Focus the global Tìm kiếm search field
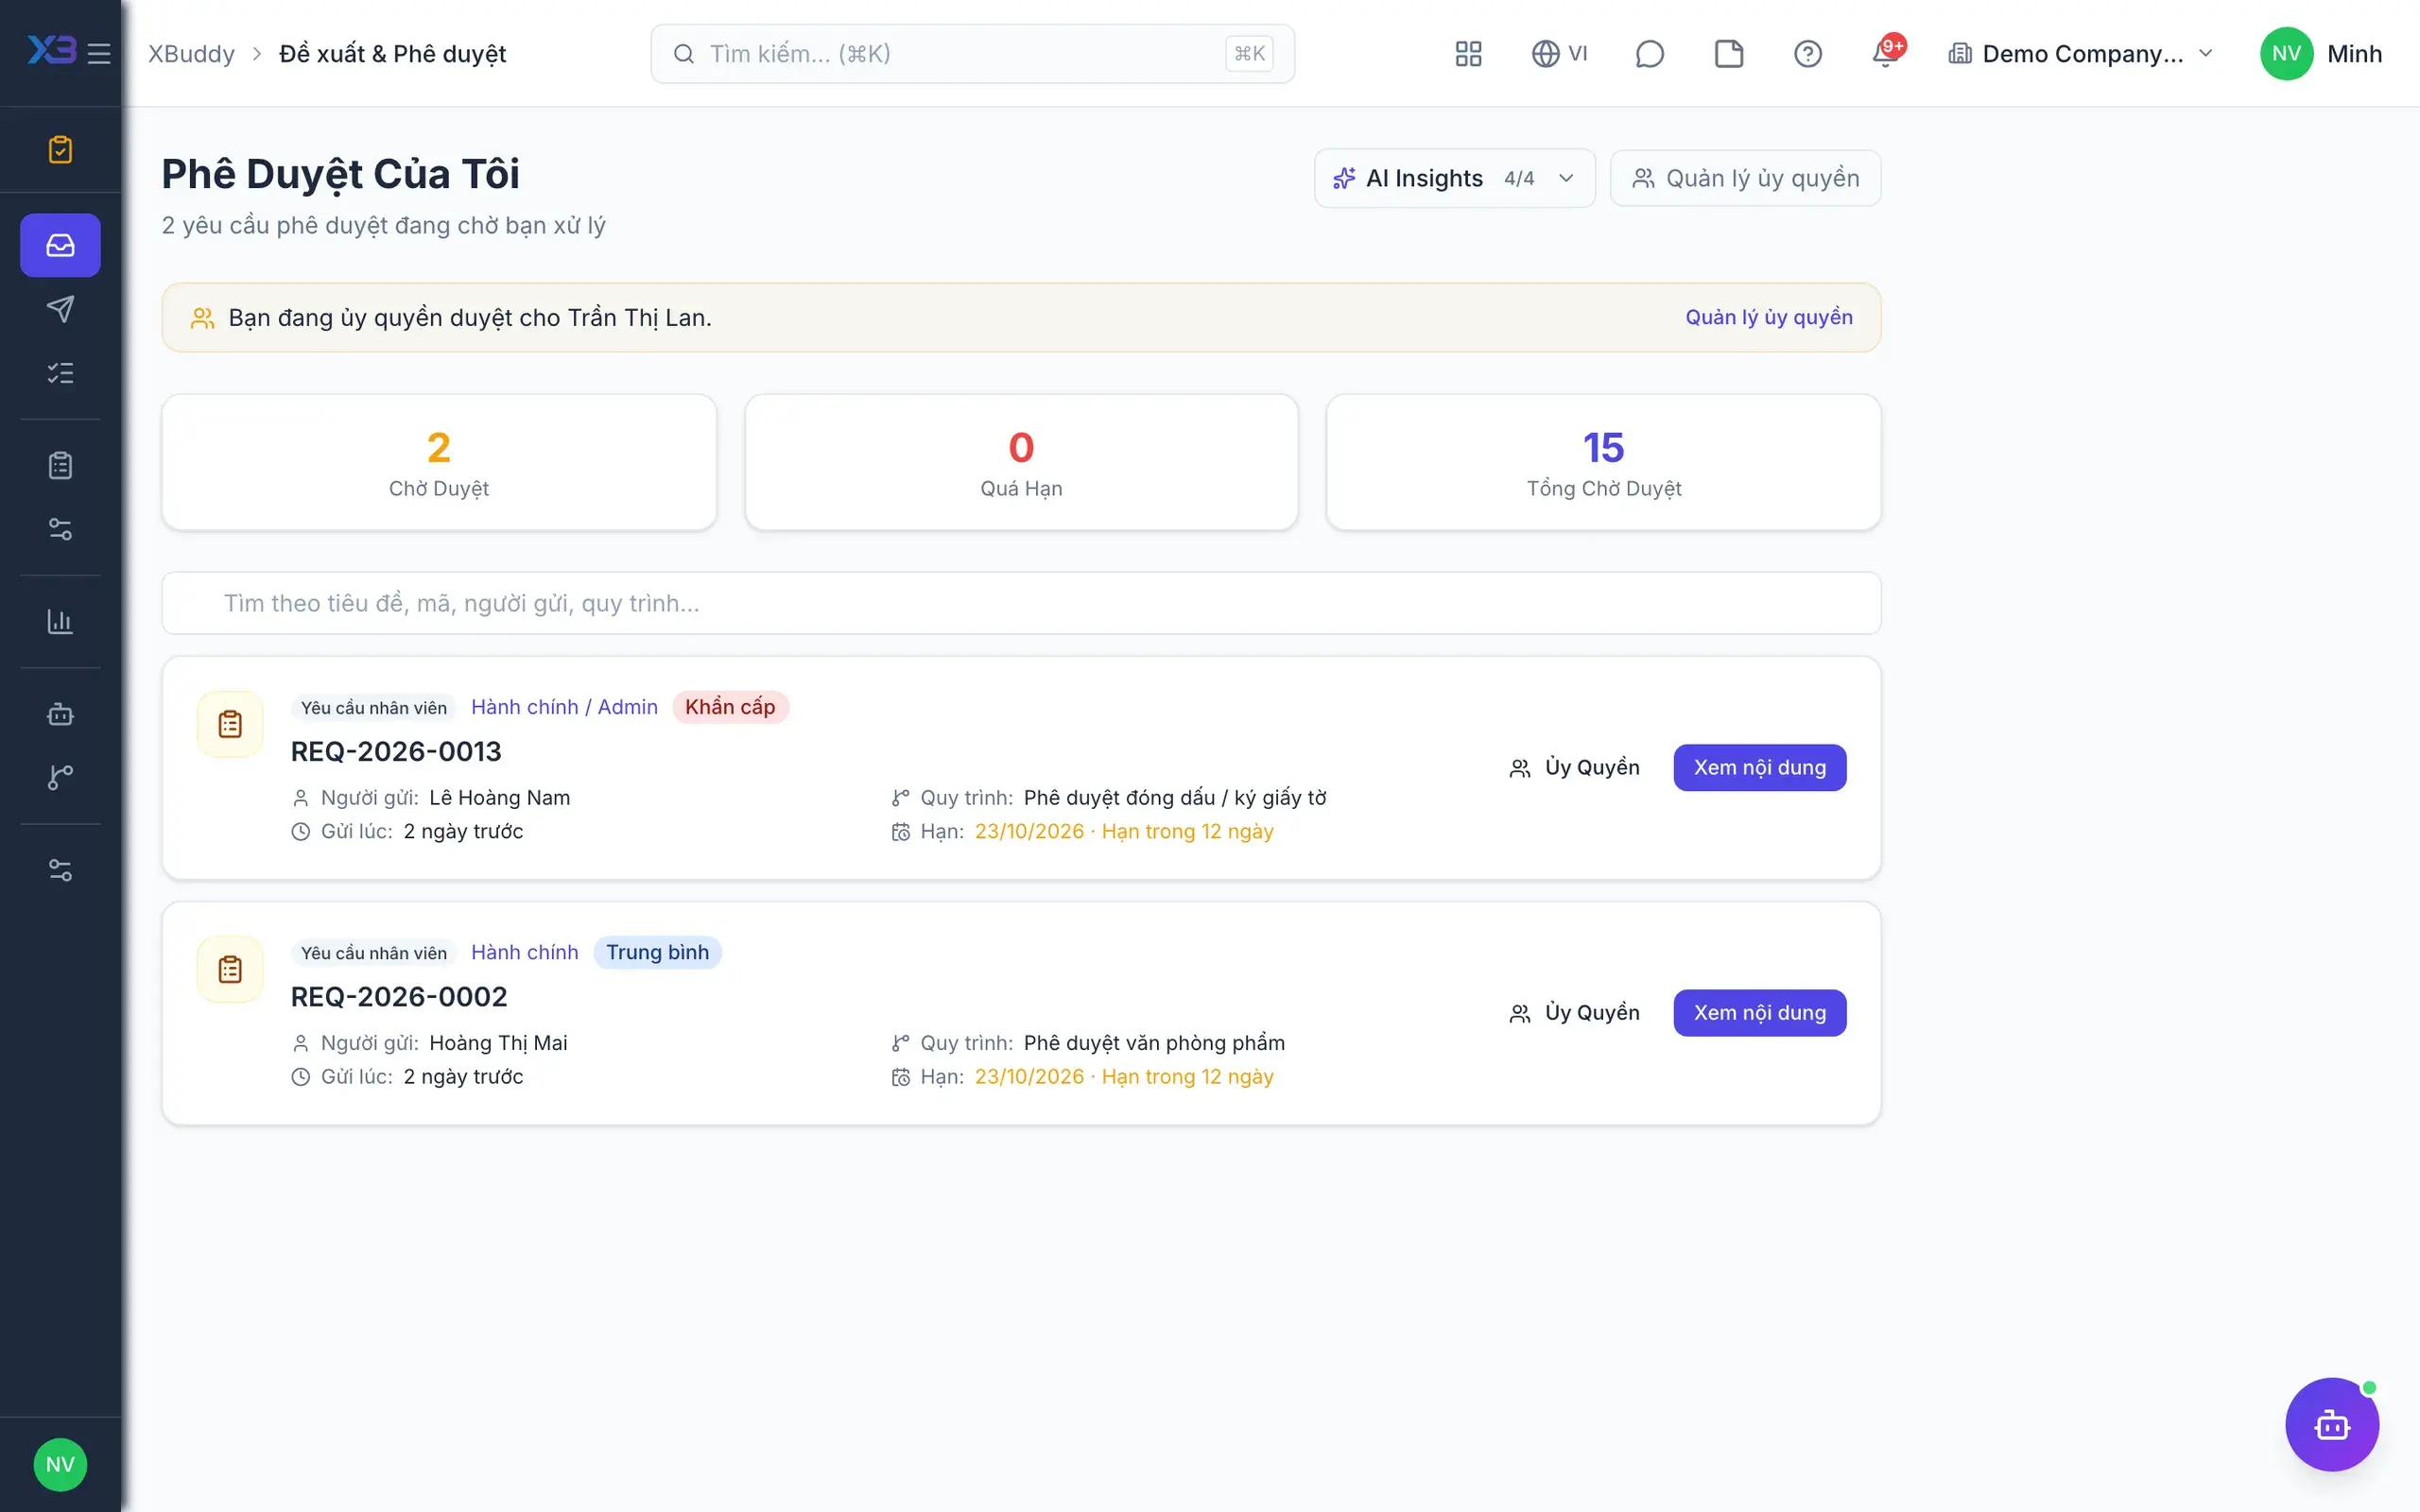2420x1512 pixels. click(x=972, y=53)
